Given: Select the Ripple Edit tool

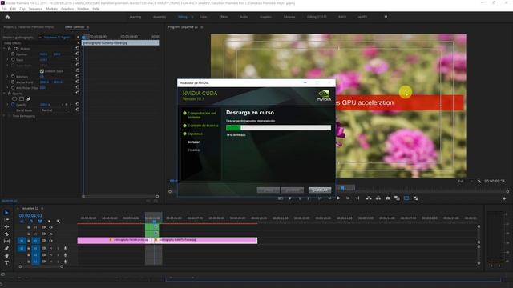Looking at the screenshot, I should pyautogui.click(x=6, y=226).
